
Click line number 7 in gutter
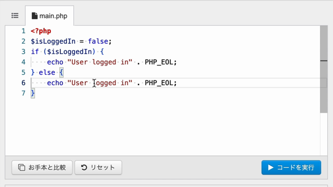pyautogui.click(x=23, y=94)
